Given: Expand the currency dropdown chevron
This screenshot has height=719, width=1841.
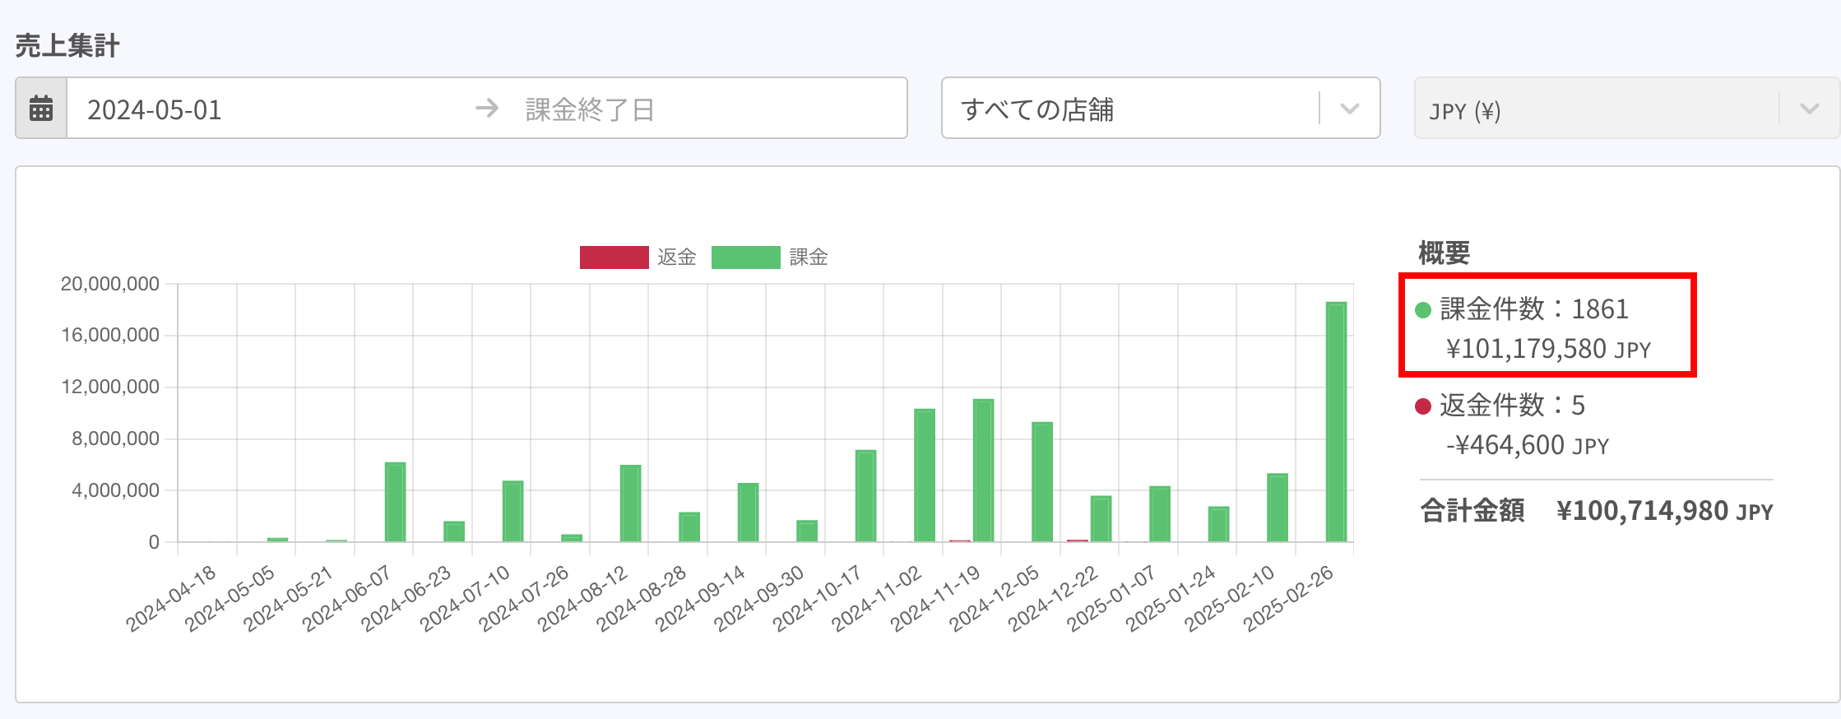Looking at the screenshot, I should [1809, 109].
